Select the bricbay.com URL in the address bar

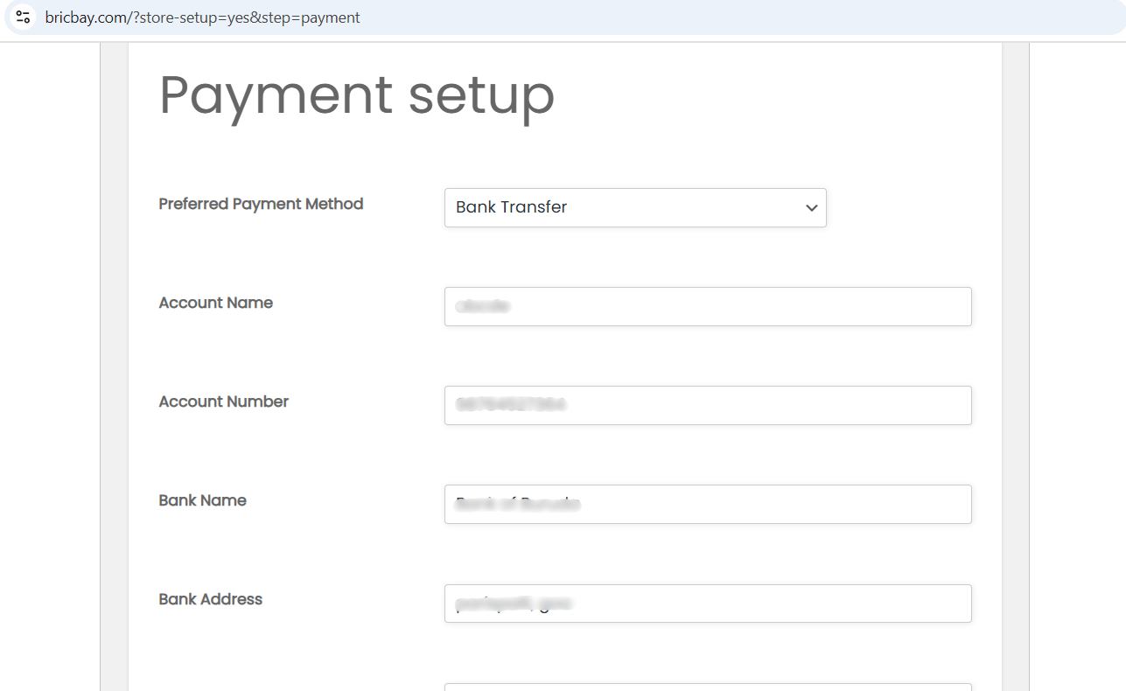click(202, 17)
